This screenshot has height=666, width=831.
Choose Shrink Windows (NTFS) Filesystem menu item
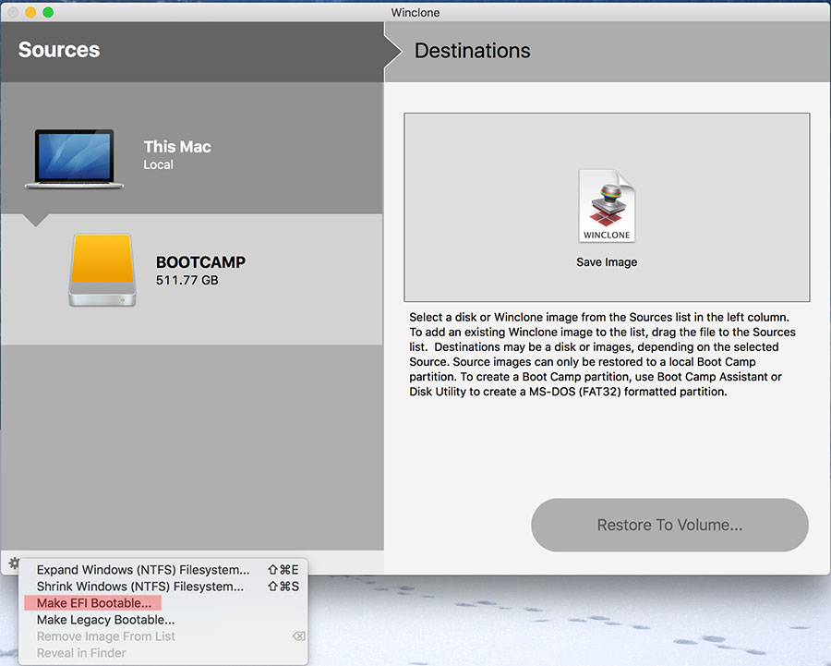point(163,587)
